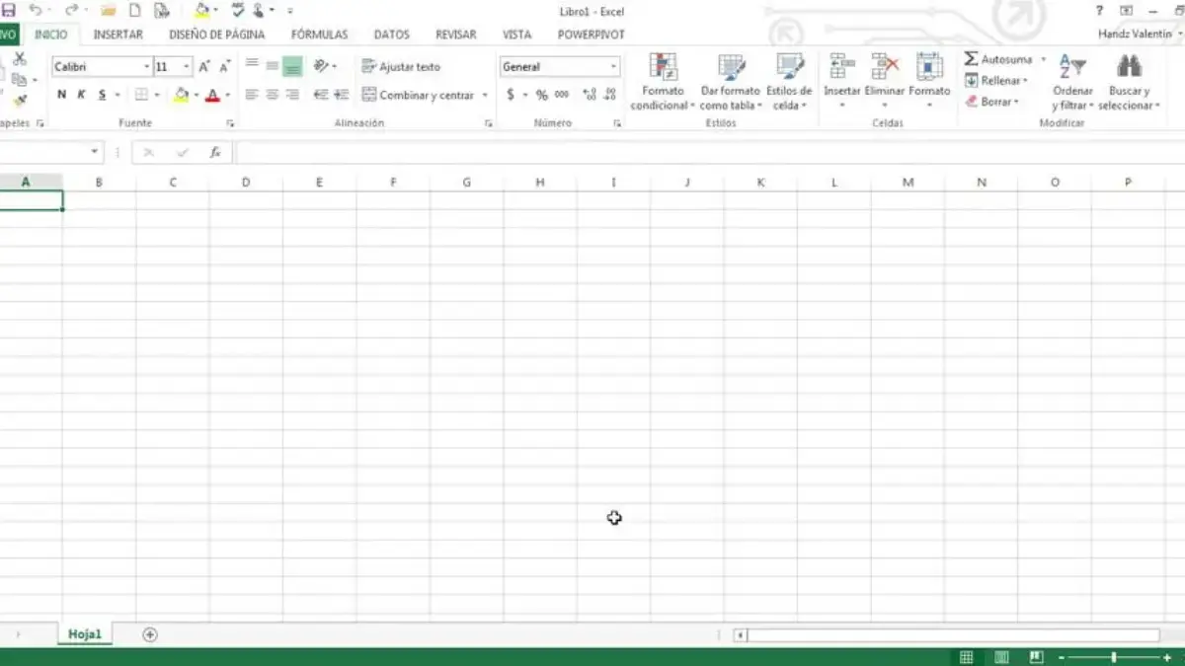Expand the Combinar y centrar arrow

click(485, 95)
